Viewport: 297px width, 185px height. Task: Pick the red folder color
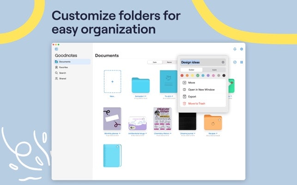182,75
